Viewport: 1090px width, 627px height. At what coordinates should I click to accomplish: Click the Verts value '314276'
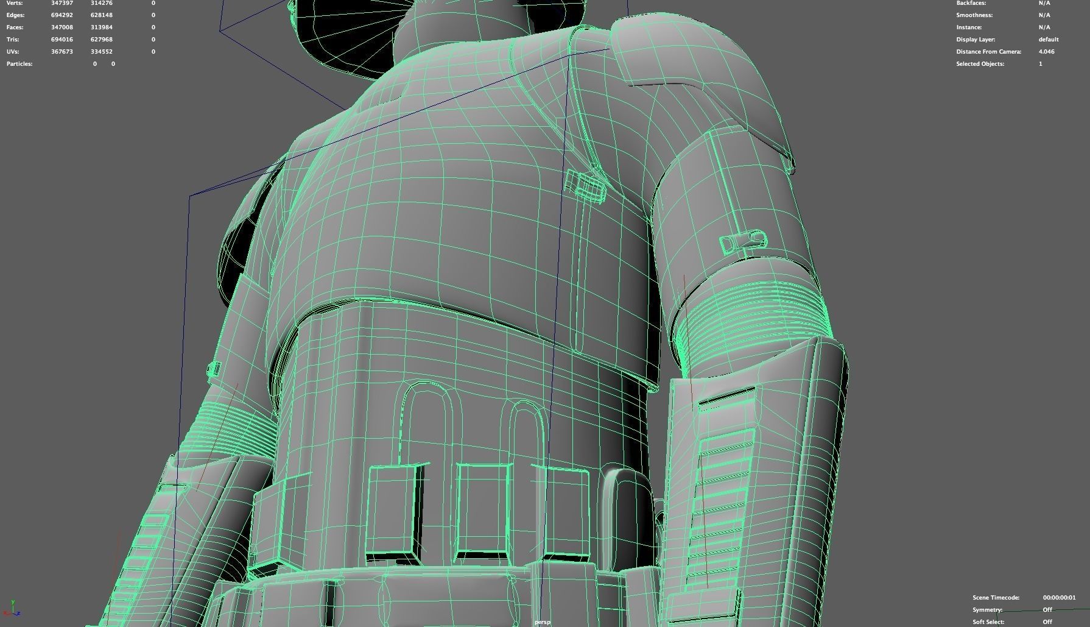click(x=102, y=3)
